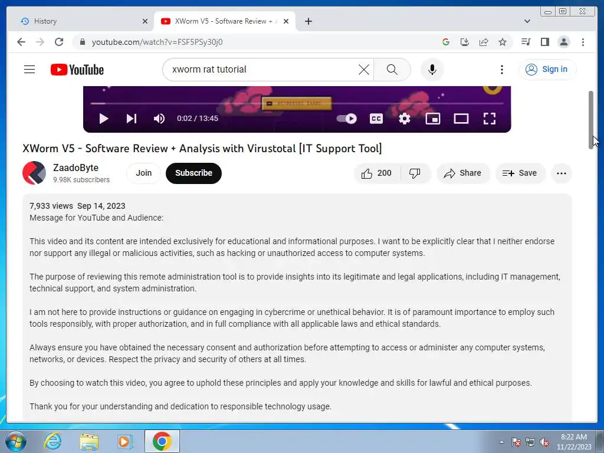Dislike the video
Image resolution: width=604 pixels, height=453 pixels.
click(x=415, y=173)
